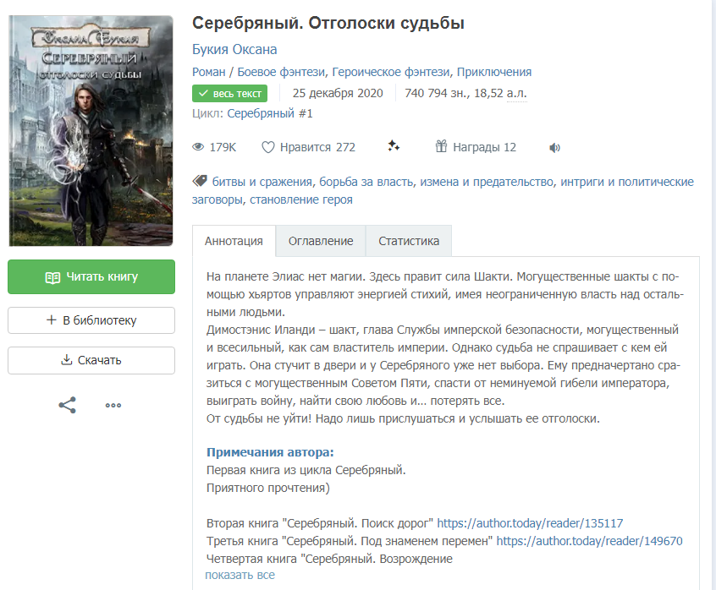716x590 pixels.
Task: Click the tag icon before genre tags
Action: coord(200,181)
